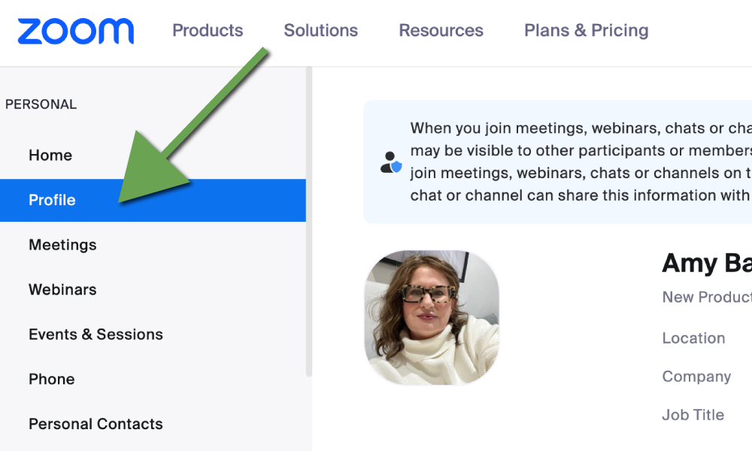
Task: Go to Plans & Pricing
Action: 587,30
